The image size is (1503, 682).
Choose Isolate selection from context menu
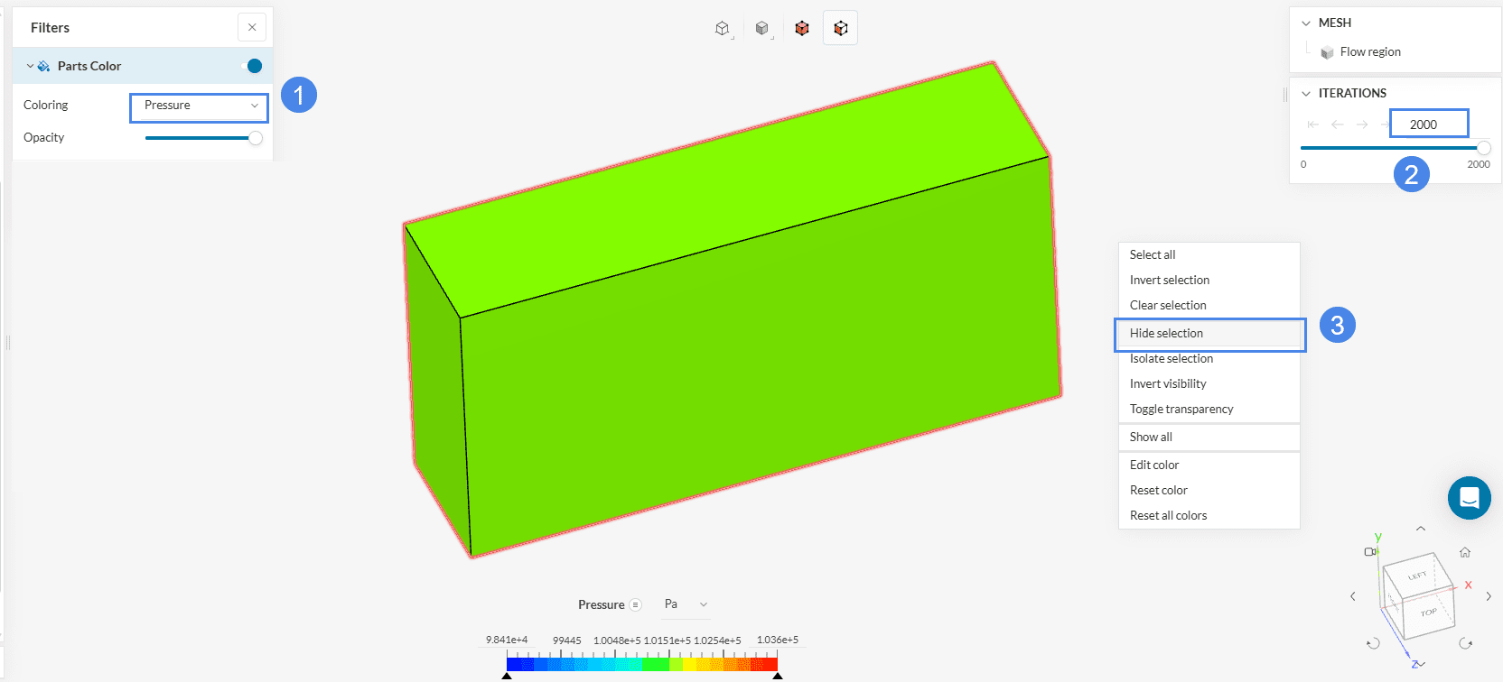(1172, 359)
